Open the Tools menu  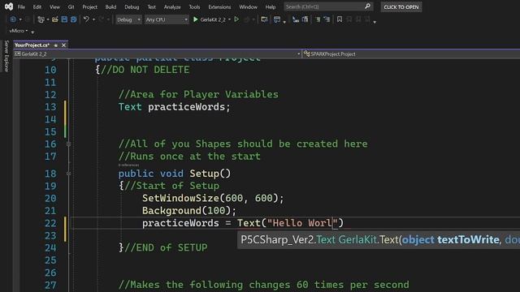click(194, 7)
